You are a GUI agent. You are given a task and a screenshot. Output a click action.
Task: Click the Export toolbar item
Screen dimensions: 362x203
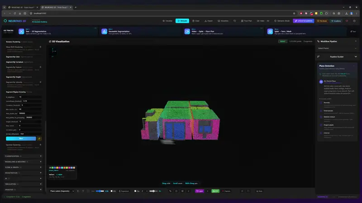209,21
